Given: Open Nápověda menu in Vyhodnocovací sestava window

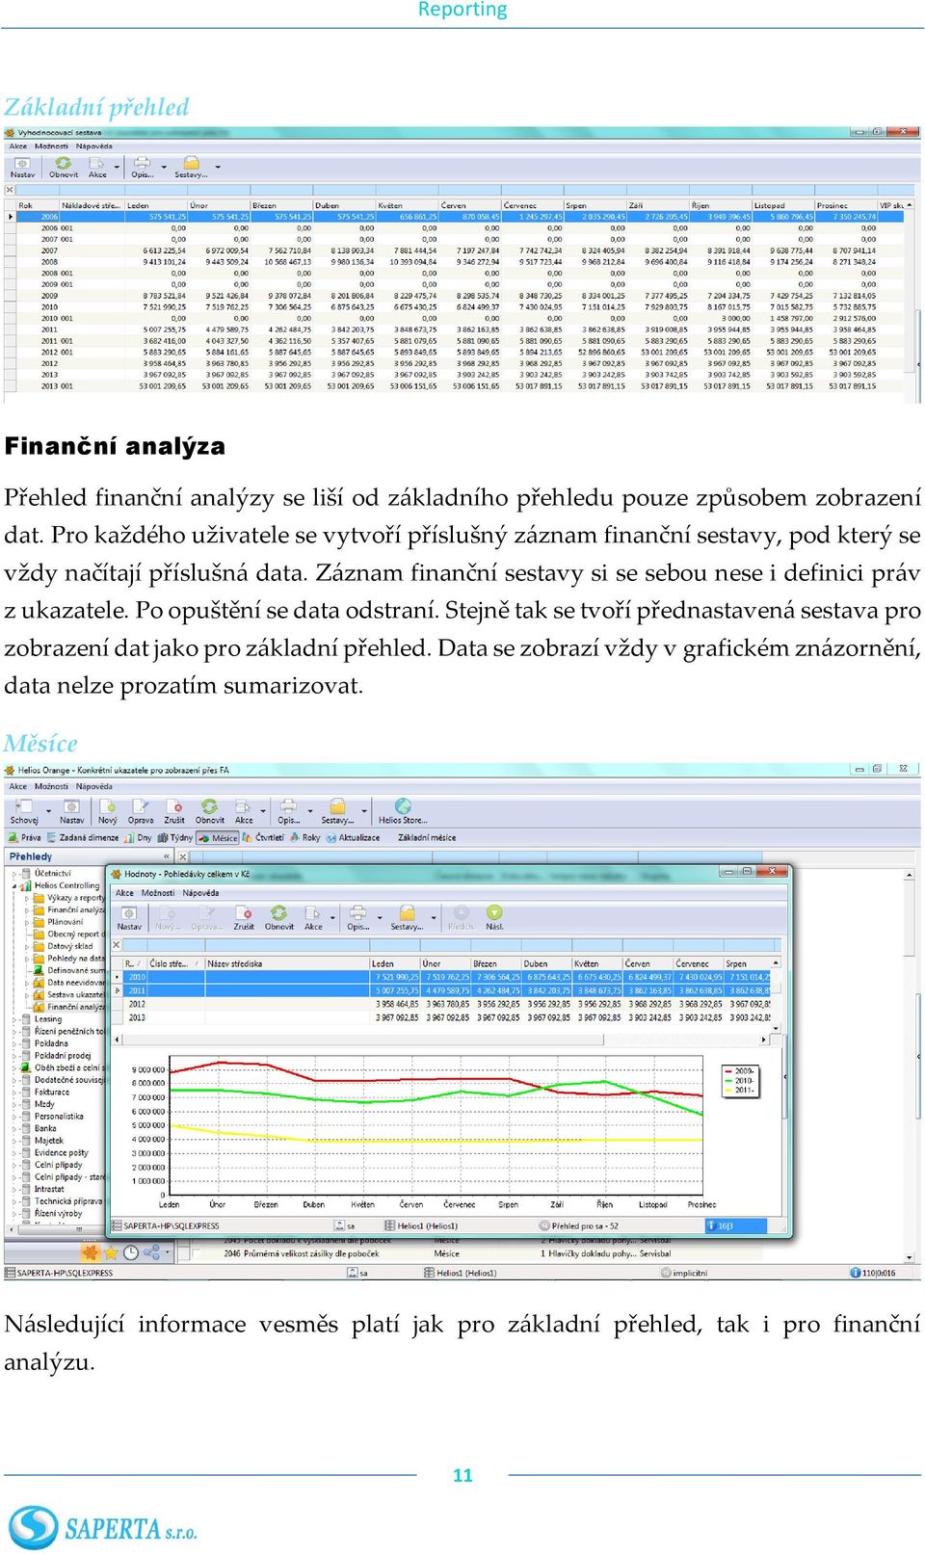Looking at the screenshot, I should [x=94, y=146].
